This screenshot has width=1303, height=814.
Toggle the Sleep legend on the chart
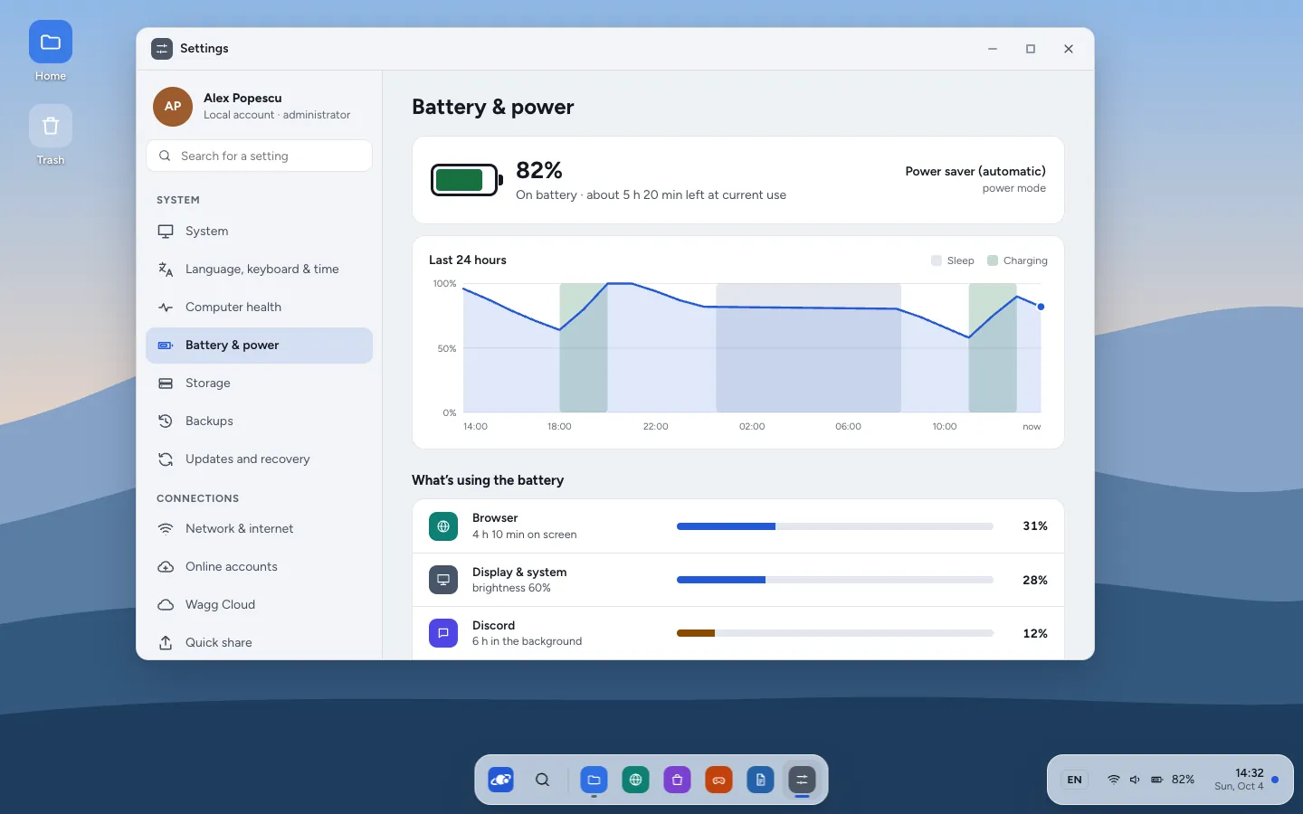coord(953,260)
